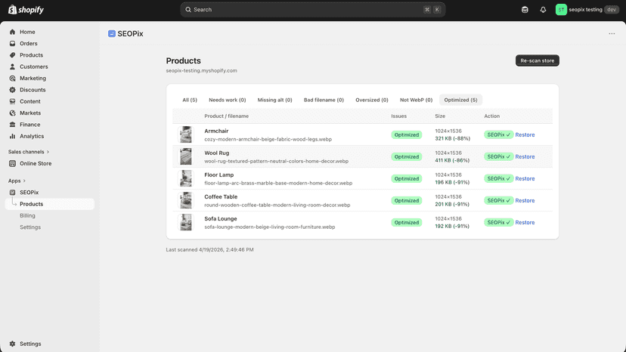Click the seopix-testing.myshopify.com store URL
This screenshot has height=352, width=626.
(x=202, y=71)
